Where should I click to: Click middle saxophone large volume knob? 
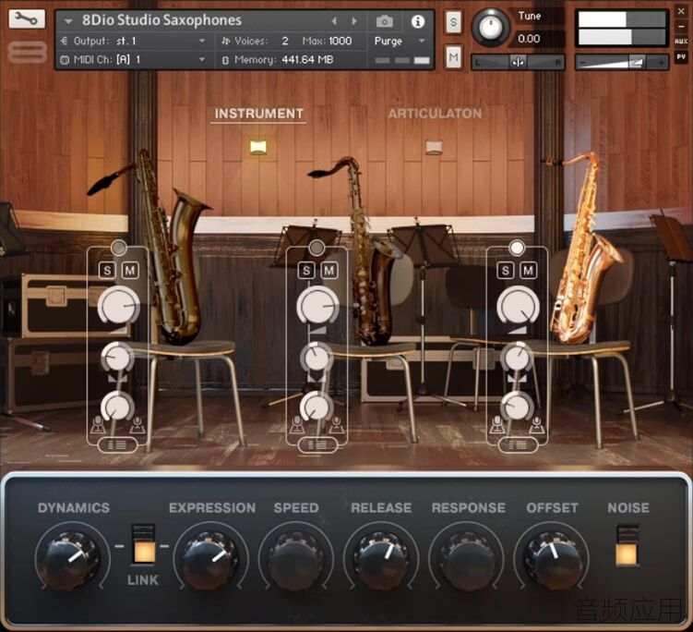[x=317, y=306]
